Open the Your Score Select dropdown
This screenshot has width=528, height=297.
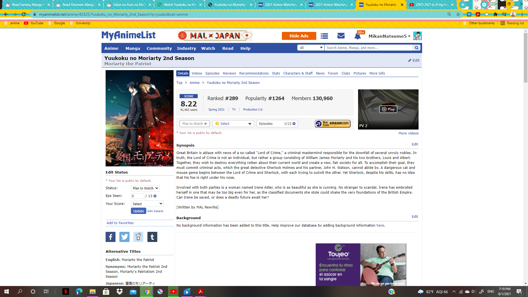coord(147,204)
